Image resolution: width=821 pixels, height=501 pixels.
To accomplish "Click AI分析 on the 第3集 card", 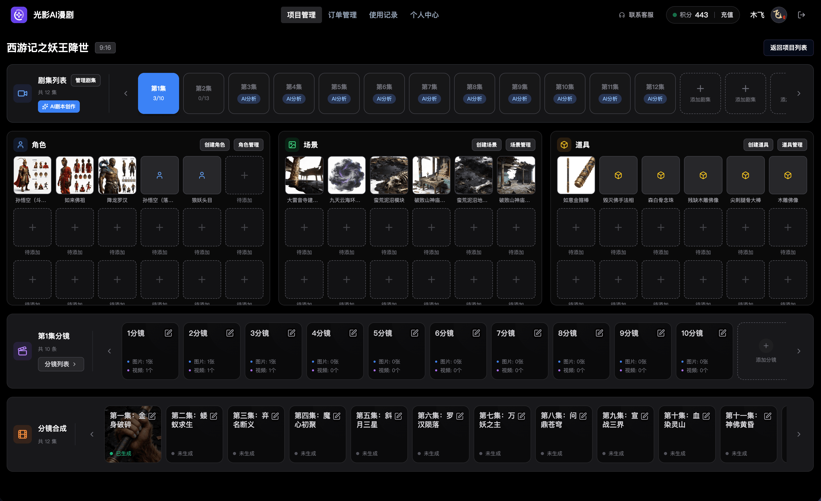I will coord(249,99).
